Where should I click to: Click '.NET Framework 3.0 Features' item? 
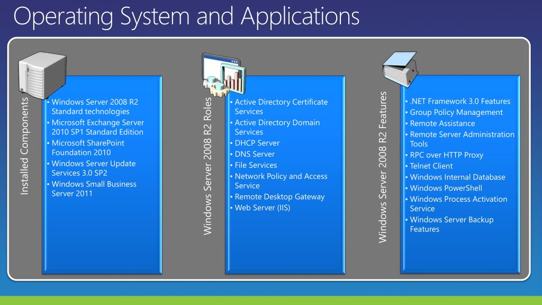(x=460, y=101)
